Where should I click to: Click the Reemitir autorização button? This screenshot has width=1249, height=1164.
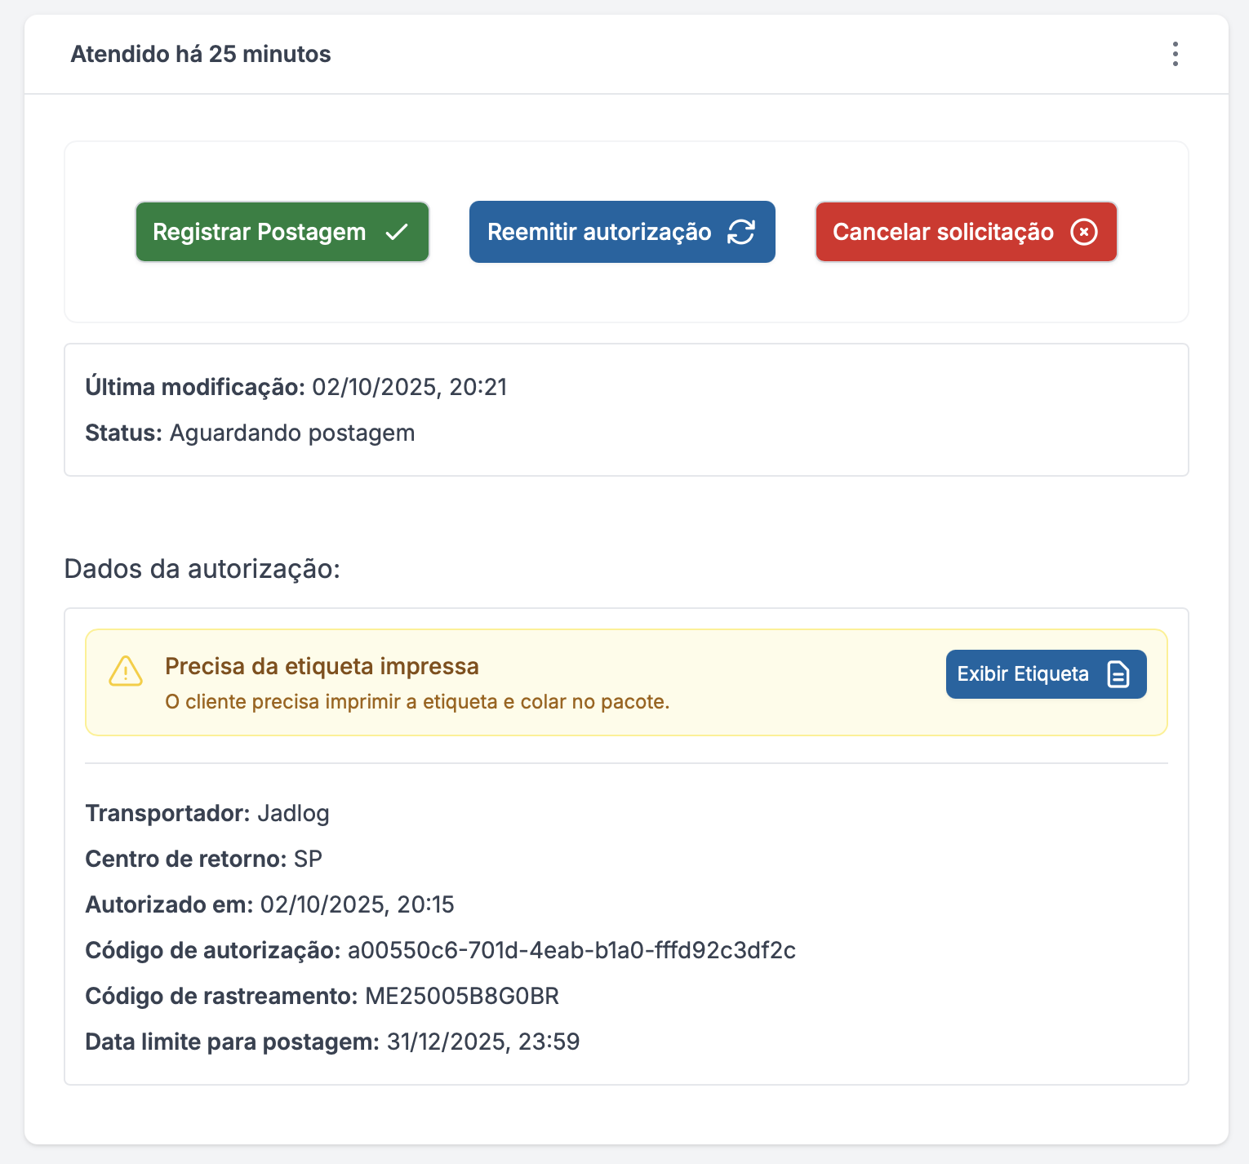point(622,232)
